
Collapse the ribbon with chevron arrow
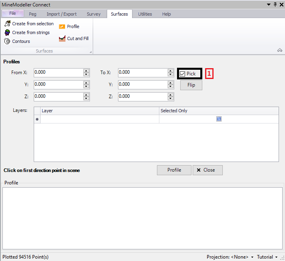coord(279,50)
